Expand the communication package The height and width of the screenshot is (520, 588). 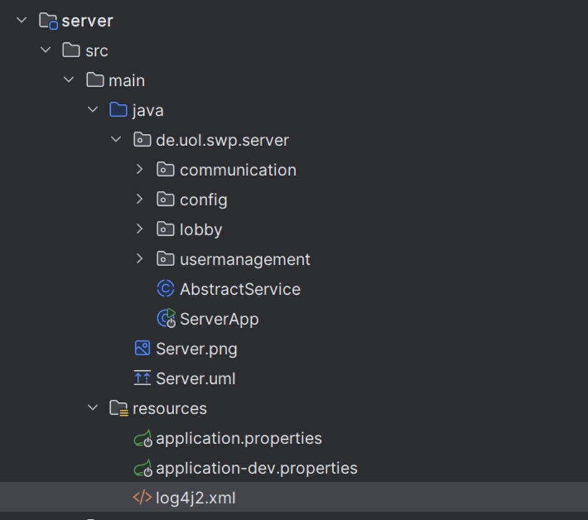click(x=140, y=169)
